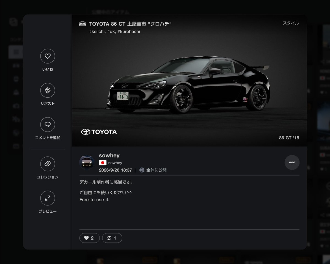This screenshot has width=330, height=264.
Task: Click the 全体に公開 visibility label
Action: point(156,170)
